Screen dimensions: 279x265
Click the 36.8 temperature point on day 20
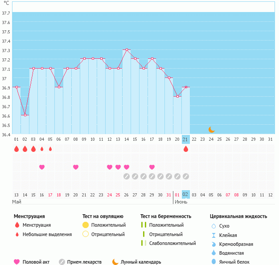[x=177, y=97]
